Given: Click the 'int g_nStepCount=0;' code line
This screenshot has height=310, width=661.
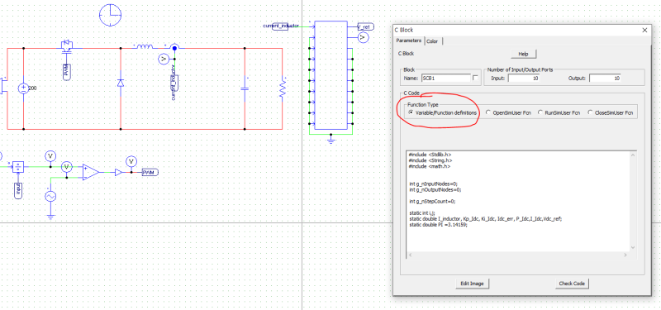Looking at the screenshot, I should pyautogui.click(x=432, y=201).
